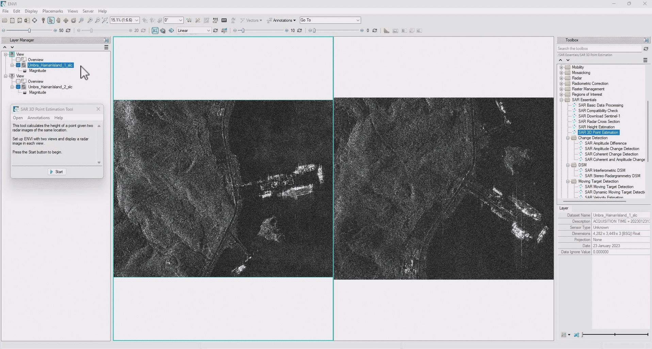Expand the Radiometric Correction folder
Screen dimensions: 652x349
click(x=561, y=84)
